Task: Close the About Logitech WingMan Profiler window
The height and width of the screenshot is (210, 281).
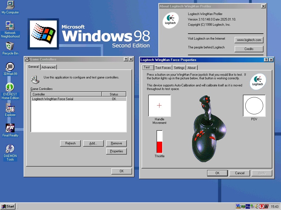Action: tap(263, 6)
